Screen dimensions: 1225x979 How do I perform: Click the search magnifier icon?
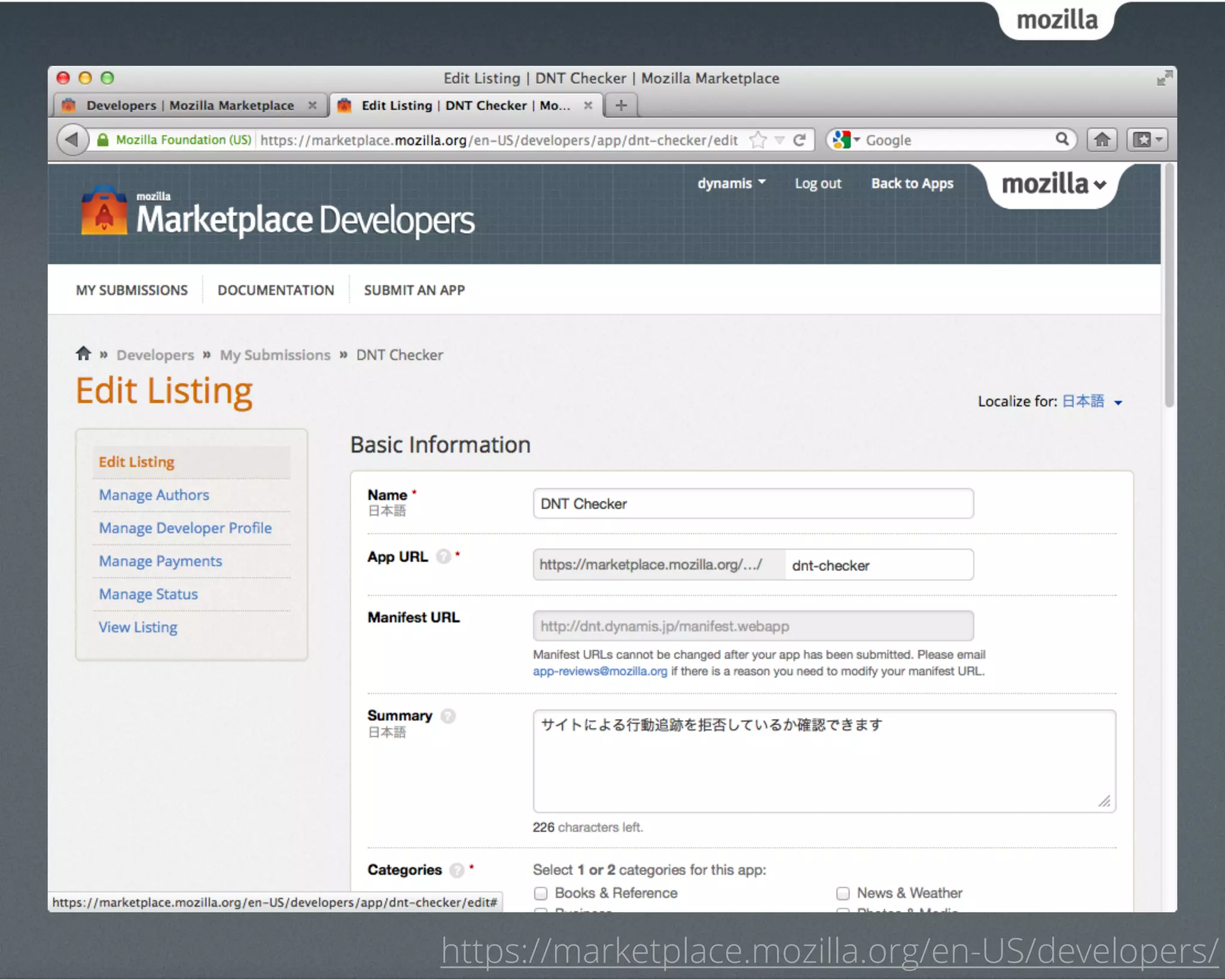tap(1062, 139)
